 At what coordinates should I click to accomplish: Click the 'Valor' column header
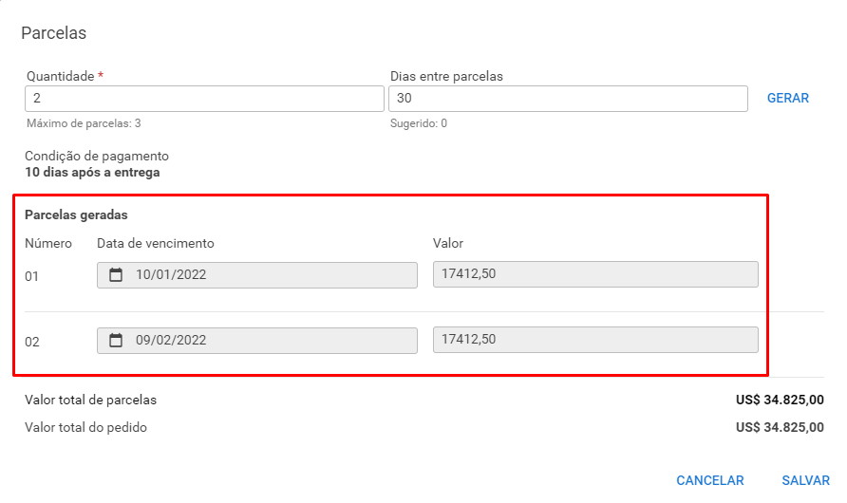click(x=448, y=243)
